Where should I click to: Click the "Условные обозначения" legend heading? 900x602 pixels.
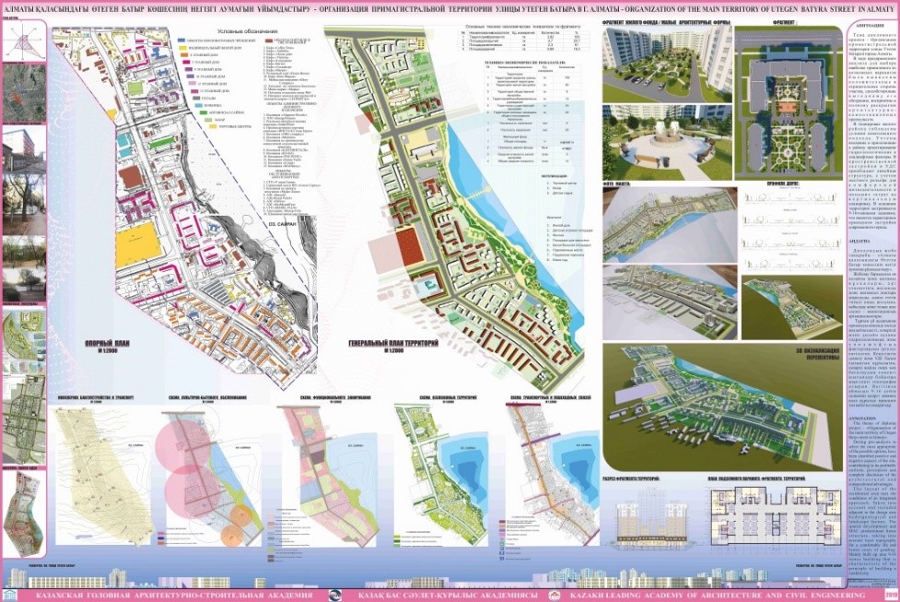[x=248, y=31]
